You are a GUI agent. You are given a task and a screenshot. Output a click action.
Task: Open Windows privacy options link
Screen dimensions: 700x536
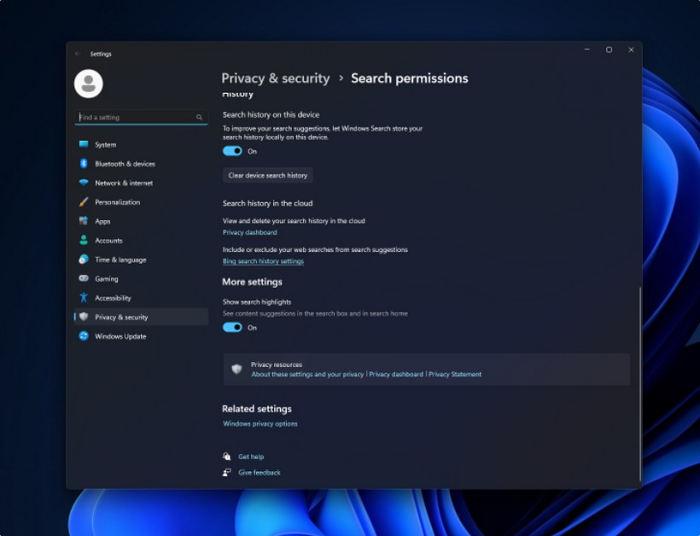pyautogui.click(x=260, y=423)
